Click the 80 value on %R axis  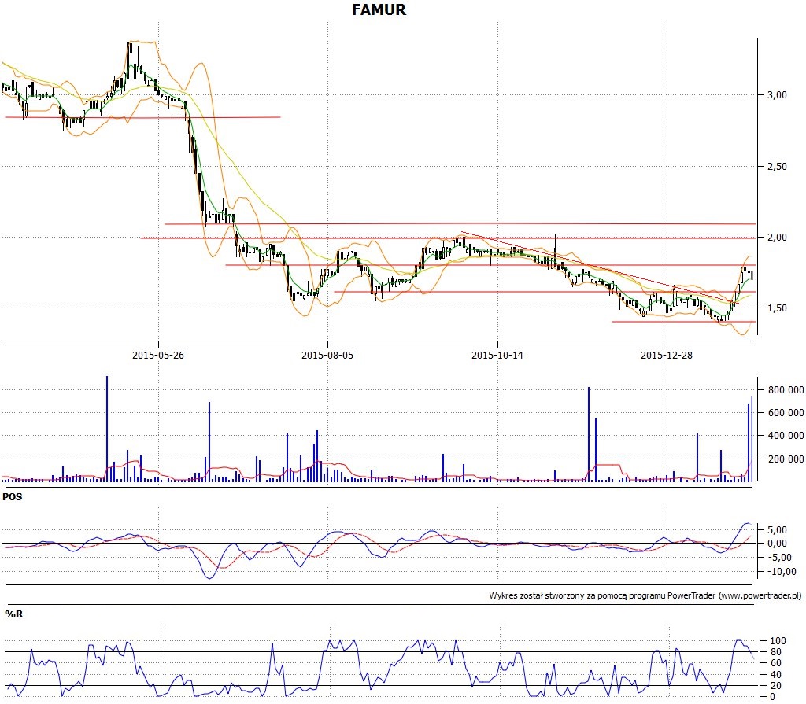click(775, 652)
